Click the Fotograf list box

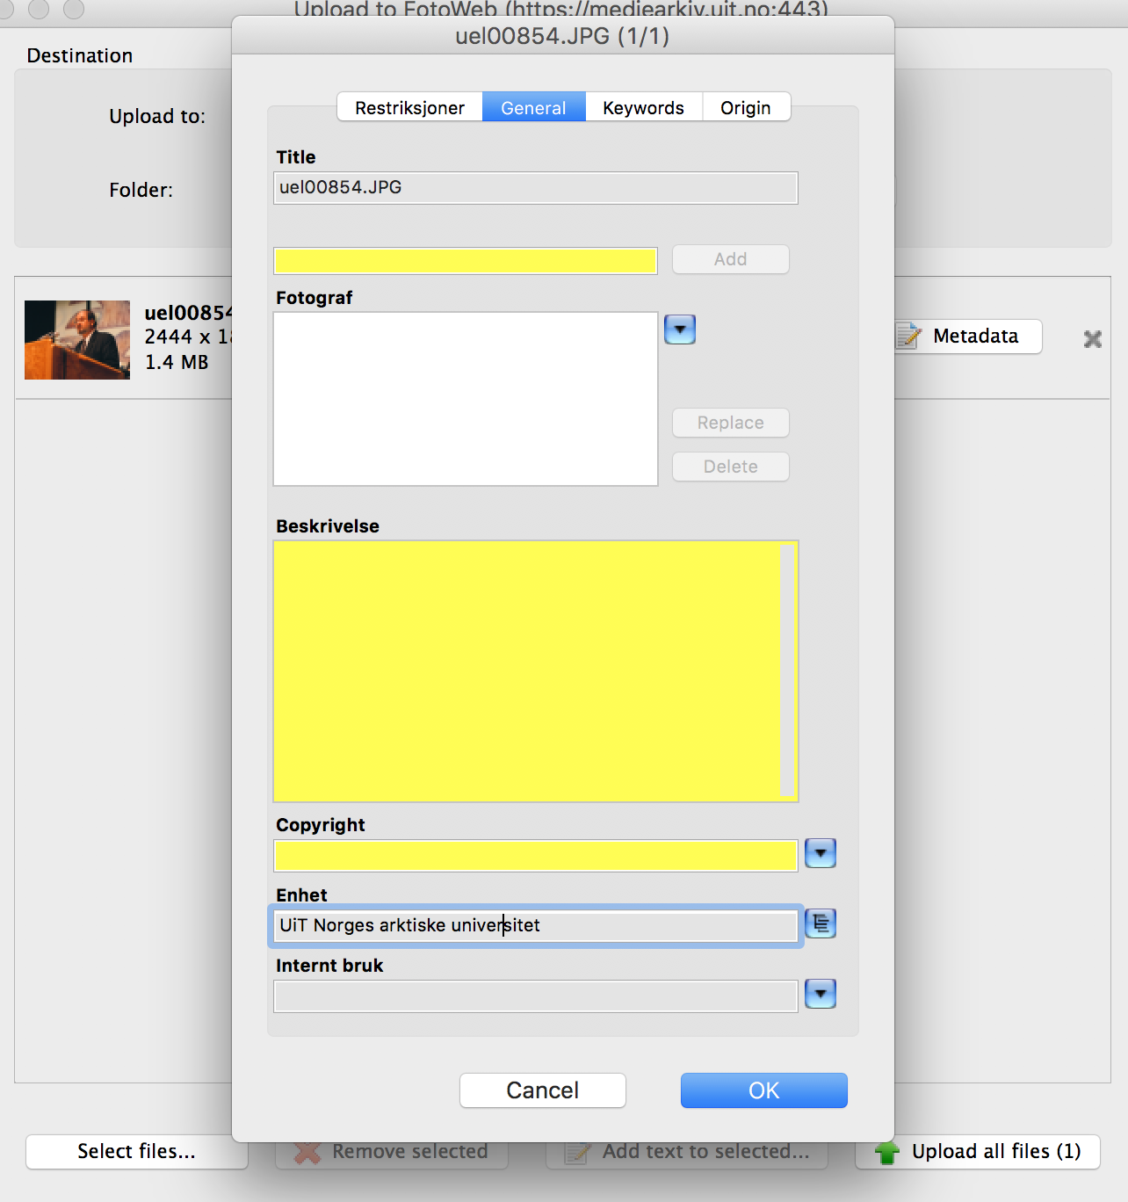coord(465,399)
